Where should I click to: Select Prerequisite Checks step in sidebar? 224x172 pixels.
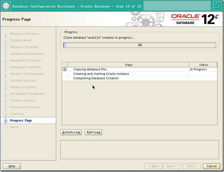[x=25, y=107]
